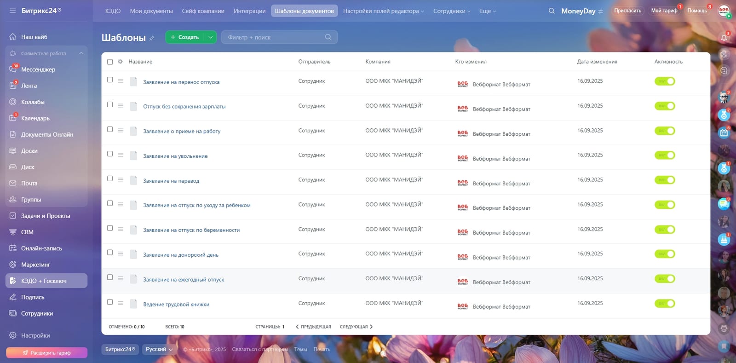
Task: Switch to the Мои документы tab
Action: [151, 11]
